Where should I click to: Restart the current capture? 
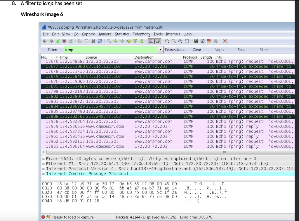coord(70,41)
